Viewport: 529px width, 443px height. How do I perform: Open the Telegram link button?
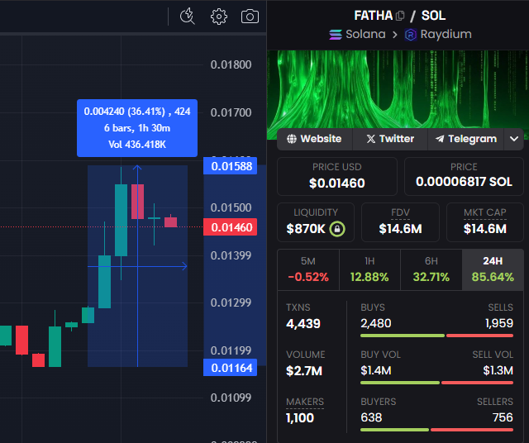point(465,139)
